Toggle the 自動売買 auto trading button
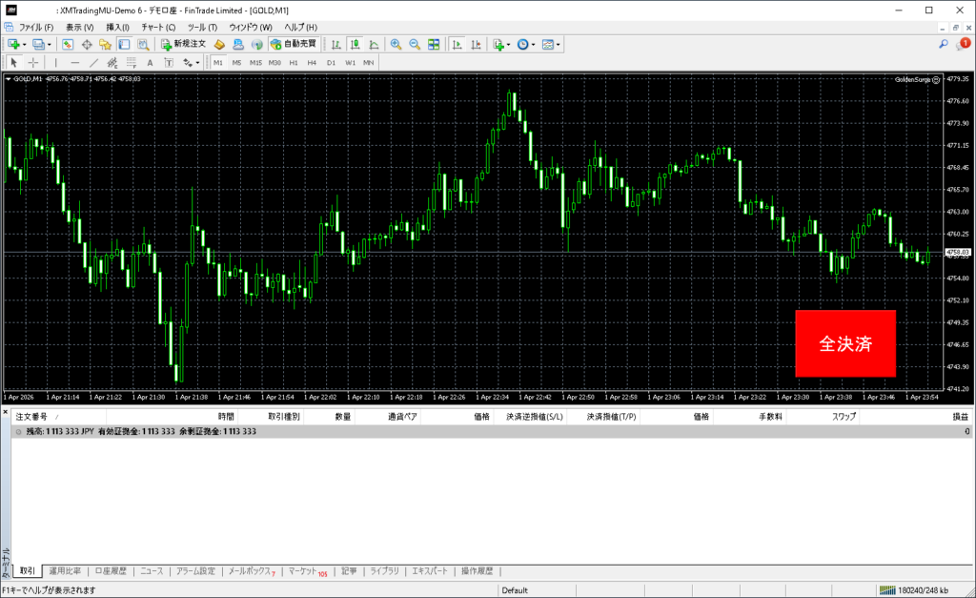This screenshot has width=976, height=598. click(x=295, y=44)
